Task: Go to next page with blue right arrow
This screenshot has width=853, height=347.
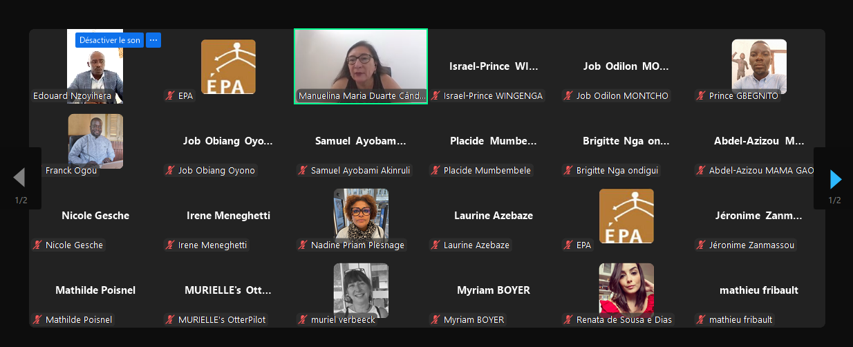Action: pos(836,179)
